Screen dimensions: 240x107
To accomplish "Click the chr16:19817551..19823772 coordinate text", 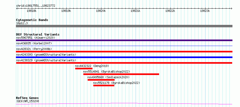I will click(x=36, y=6).
